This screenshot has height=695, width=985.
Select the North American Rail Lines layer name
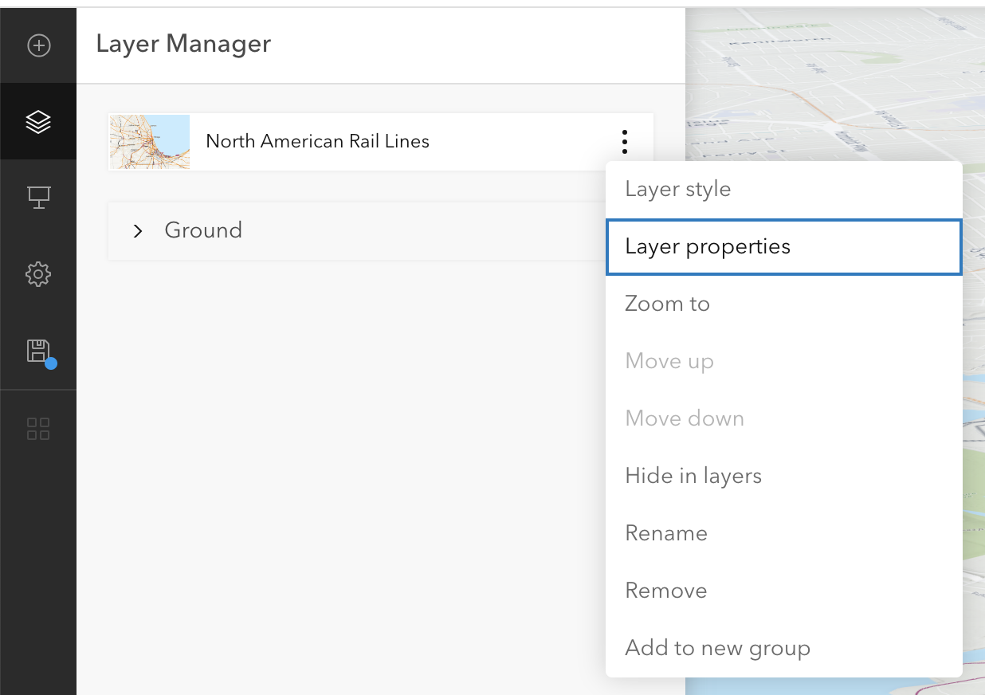(317, 141)
